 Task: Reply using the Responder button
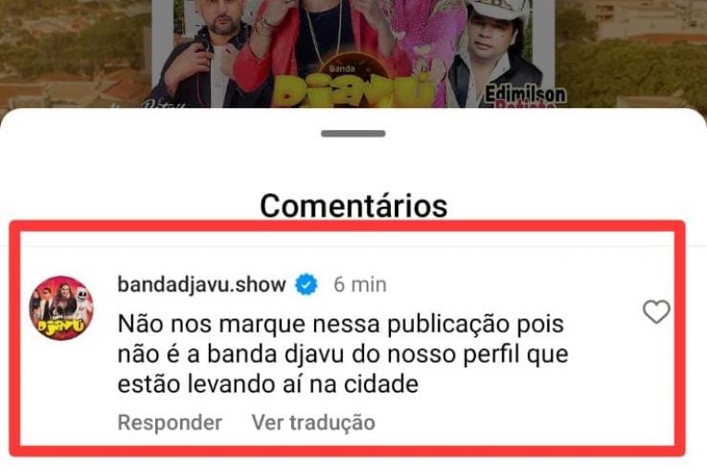pos(169,423)
